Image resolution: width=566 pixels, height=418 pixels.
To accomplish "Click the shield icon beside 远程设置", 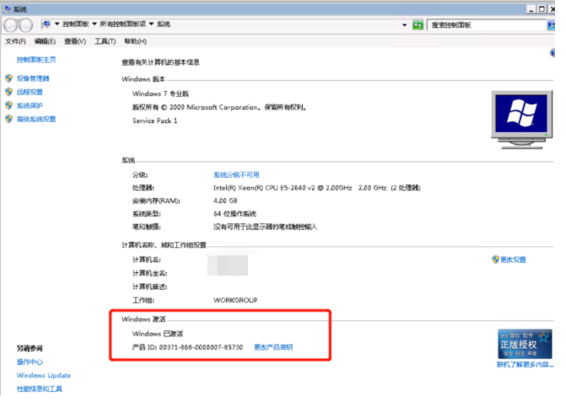I will coord(9,92).
